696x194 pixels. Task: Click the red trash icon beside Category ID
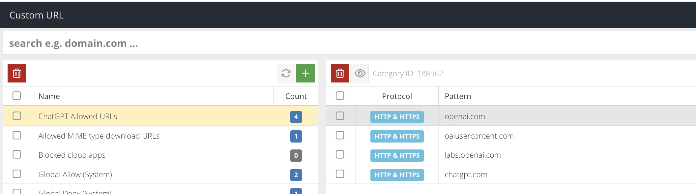[340, 73]
